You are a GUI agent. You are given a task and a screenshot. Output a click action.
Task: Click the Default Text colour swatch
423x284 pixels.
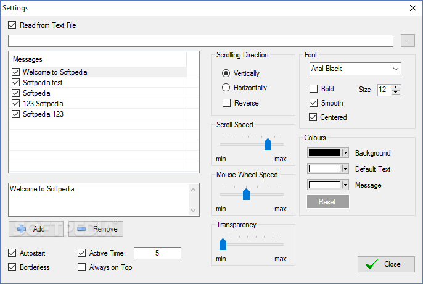coord(324,169)
